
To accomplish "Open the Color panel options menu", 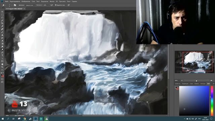I will pos(214,84).
